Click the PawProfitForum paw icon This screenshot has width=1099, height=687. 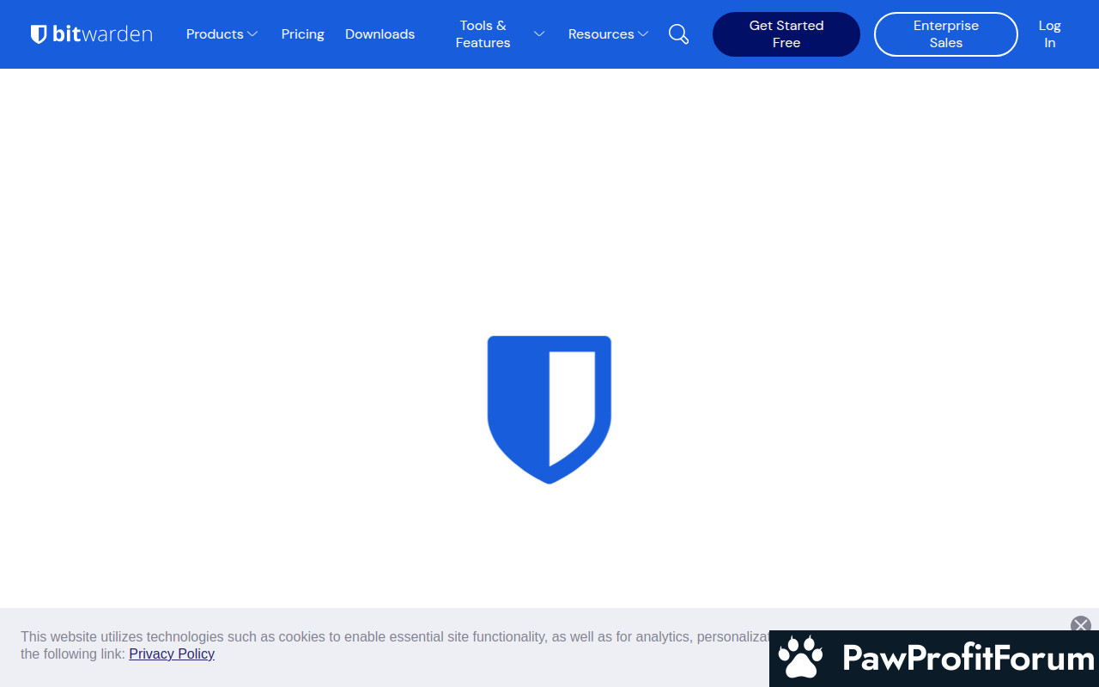coord(800,658)
